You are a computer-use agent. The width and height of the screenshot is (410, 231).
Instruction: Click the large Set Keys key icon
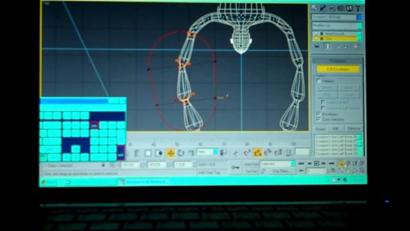pyautogui.click(x=235, y=167)
